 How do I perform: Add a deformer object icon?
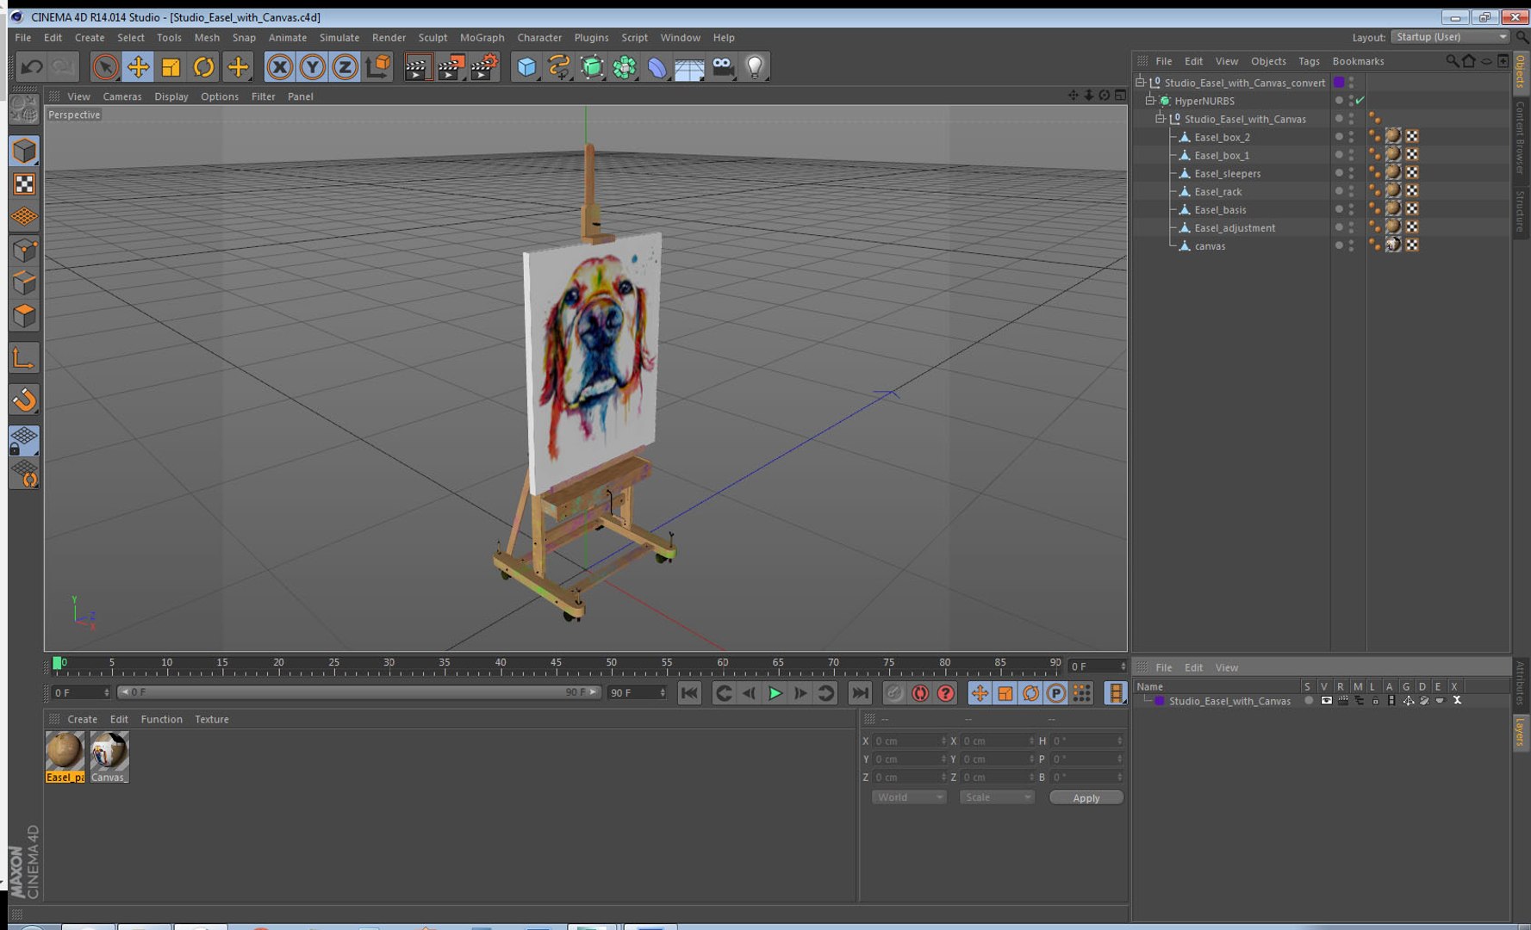click(657, 66)
